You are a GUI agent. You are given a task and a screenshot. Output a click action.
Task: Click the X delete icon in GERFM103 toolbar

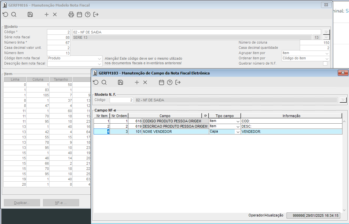click(145, 82)
